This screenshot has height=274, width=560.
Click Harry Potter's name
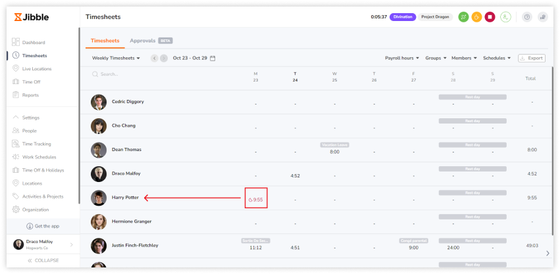click(x=125, y=198)
